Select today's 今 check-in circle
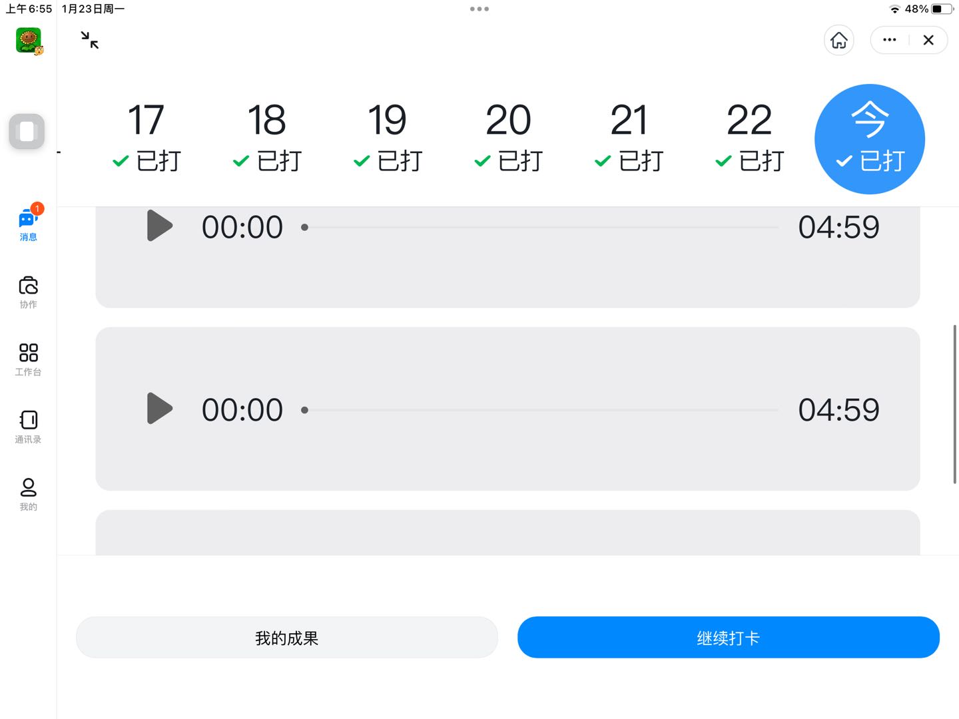This screenshot has height=719, width=959. (x=870, y=139)
